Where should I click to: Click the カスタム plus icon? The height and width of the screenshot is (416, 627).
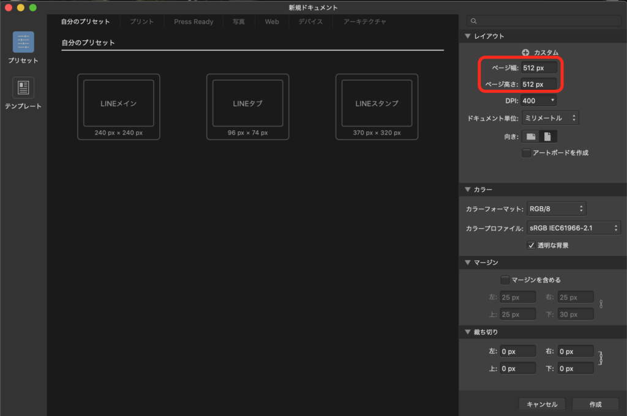[x=525, y=53]
